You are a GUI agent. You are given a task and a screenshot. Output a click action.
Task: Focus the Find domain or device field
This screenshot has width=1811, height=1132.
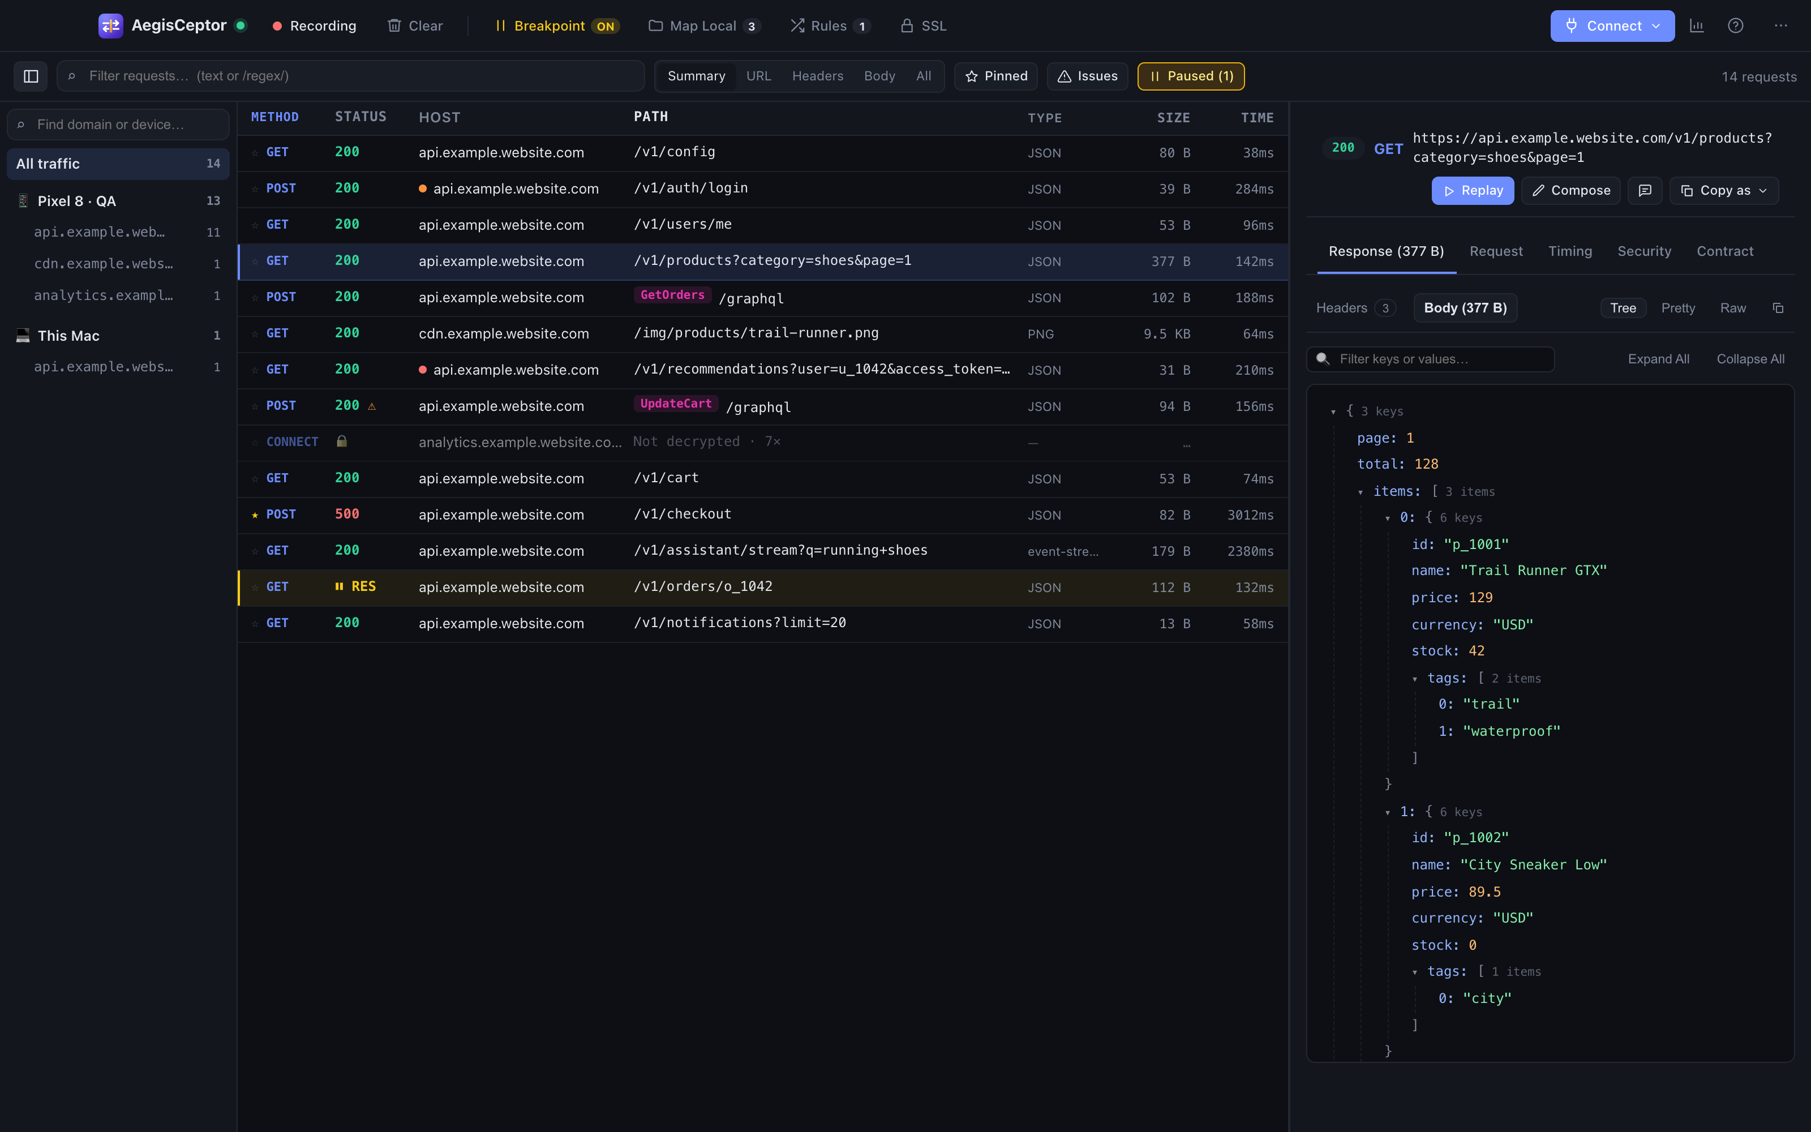pos(118,125)
